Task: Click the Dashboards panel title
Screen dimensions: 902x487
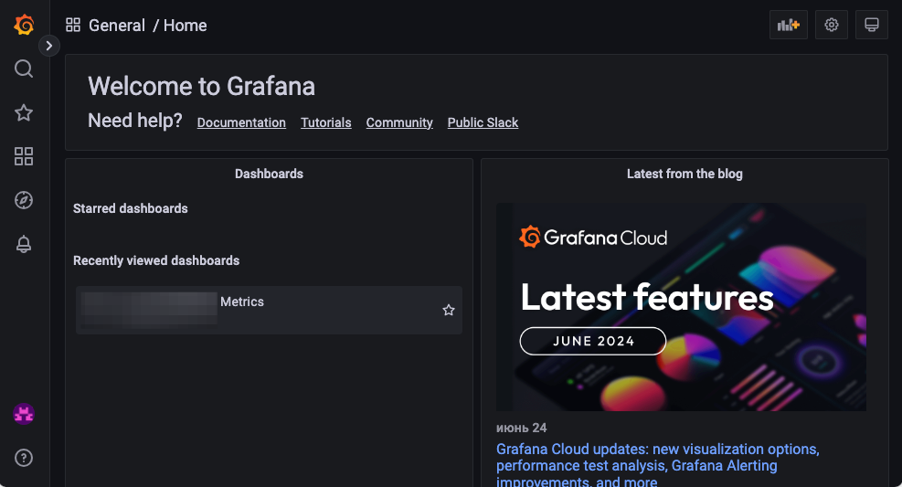Action: 269,174
